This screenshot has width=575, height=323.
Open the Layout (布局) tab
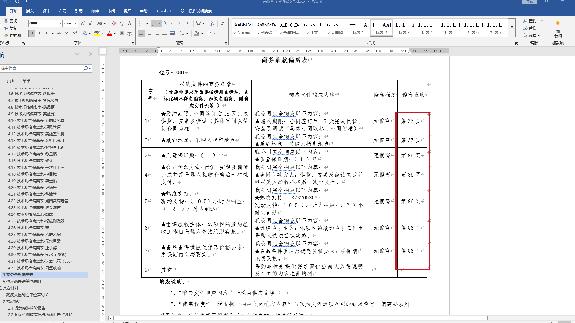pos(62,11)
